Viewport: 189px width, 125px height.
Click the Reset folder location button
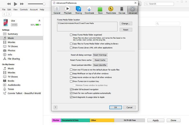pyautogui.click(x=126, y=30)
